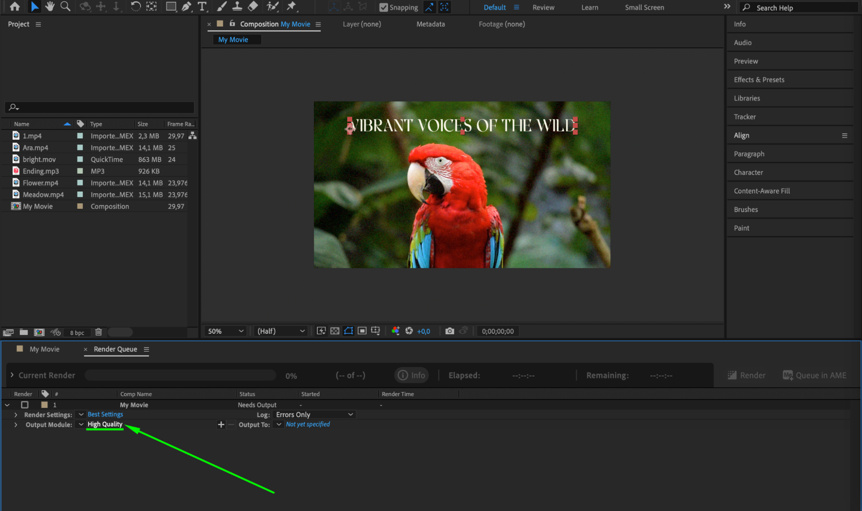The width and height of the screenshot is (862, 511).
Task: Open the Review workspace
Action: click(543, 7)
